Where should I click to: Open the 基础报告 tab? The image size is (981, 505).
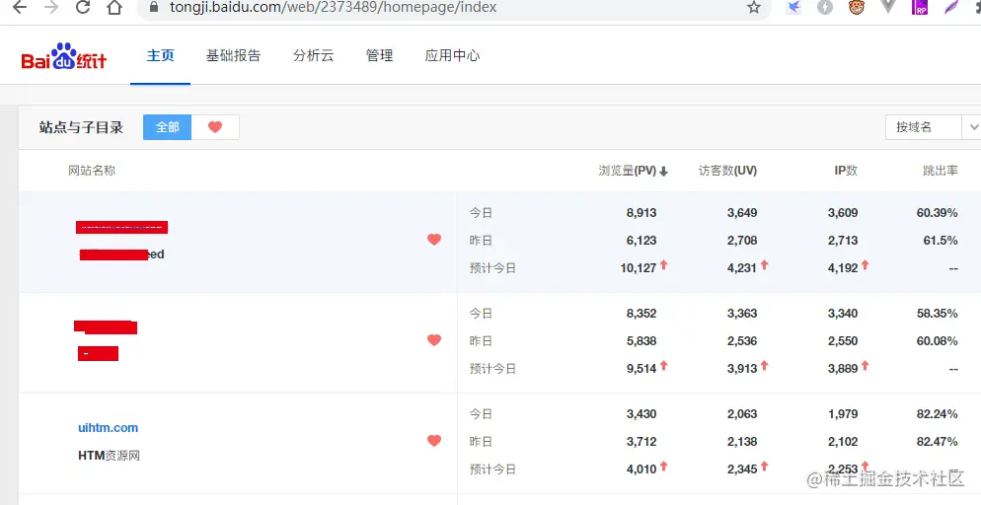233,55
